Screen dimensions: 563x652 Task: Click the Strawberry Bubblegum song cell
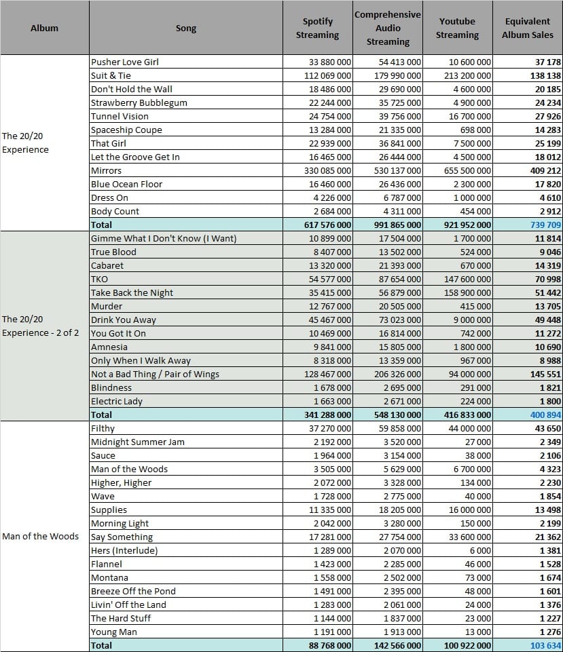[x=186, y=102]
